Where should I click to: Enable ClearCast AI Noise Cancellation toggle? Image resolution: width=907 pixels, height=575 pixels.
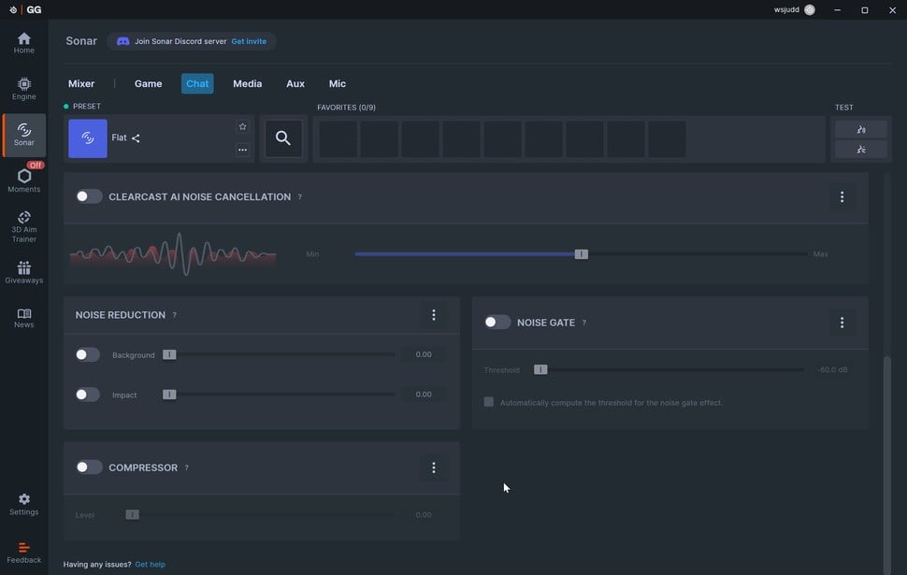point(89,196)
